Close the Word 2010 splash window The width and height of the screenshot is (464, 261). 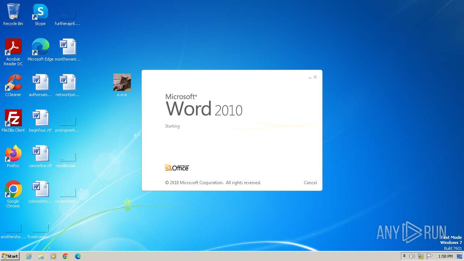click(315, 77)
